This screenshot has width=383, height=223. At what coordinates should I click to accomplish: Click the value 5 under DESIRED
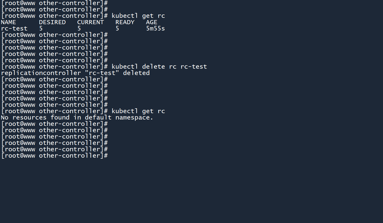tap(41, 28)
